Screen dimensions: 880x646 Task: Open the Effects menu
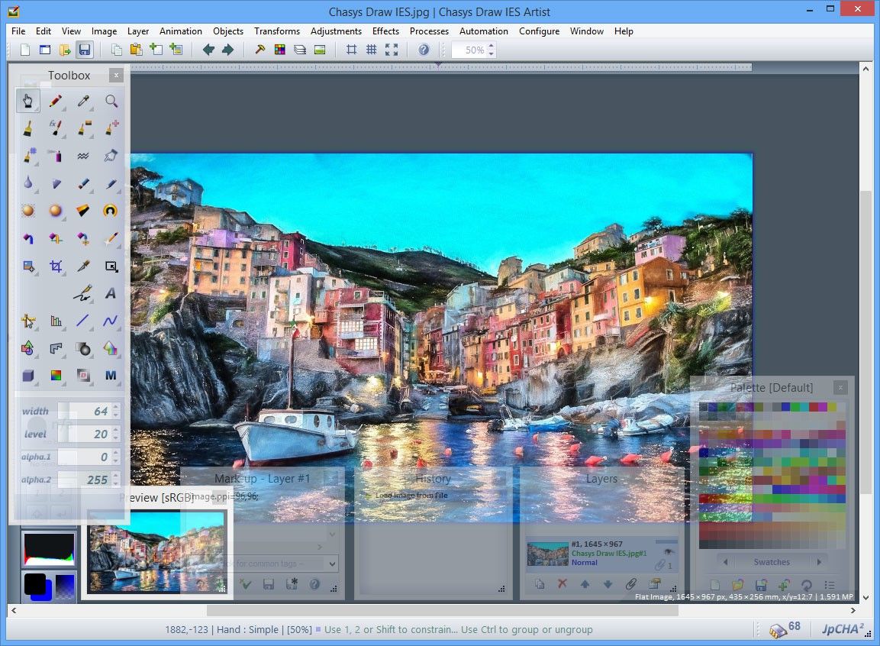(x=385, y=31)
